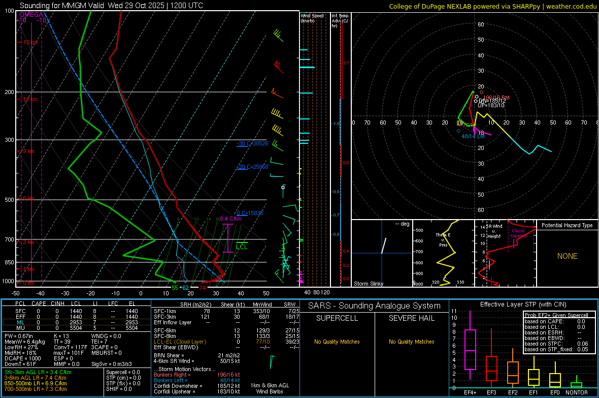Select the 0 C=15835' freezing level label
The image size is (599, 398).
click(250, 213)
